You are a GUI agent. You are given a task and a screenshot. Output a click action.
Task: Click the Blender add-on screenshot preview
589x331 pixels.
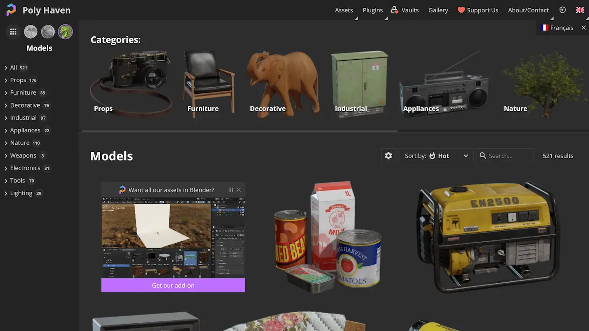click(x=173, y=238)
